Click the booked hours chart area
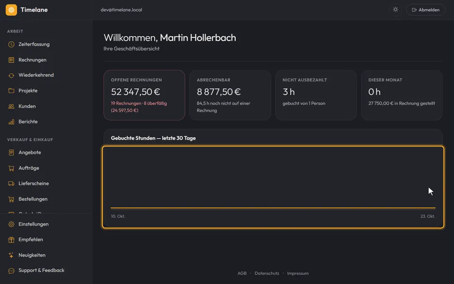 click(x=273, y=187)
